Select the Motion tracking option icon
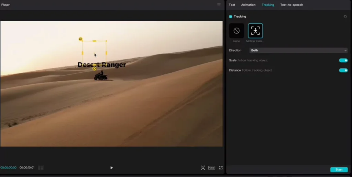The height and width of the screenshot is (177, 352). pos(255,31)
